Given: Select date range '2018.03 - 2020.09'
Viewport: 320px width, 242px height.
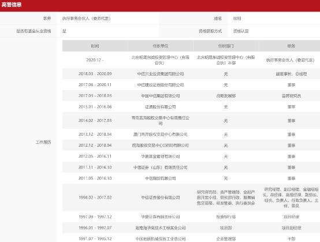Looking at the screenshot, I should coord(95,74).
